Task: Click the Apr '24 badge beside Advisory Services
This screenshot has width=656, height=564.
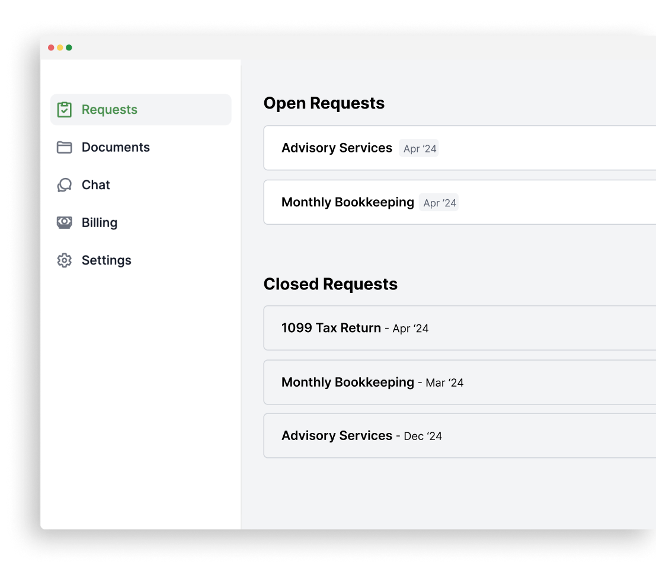Action: (419, 148)
